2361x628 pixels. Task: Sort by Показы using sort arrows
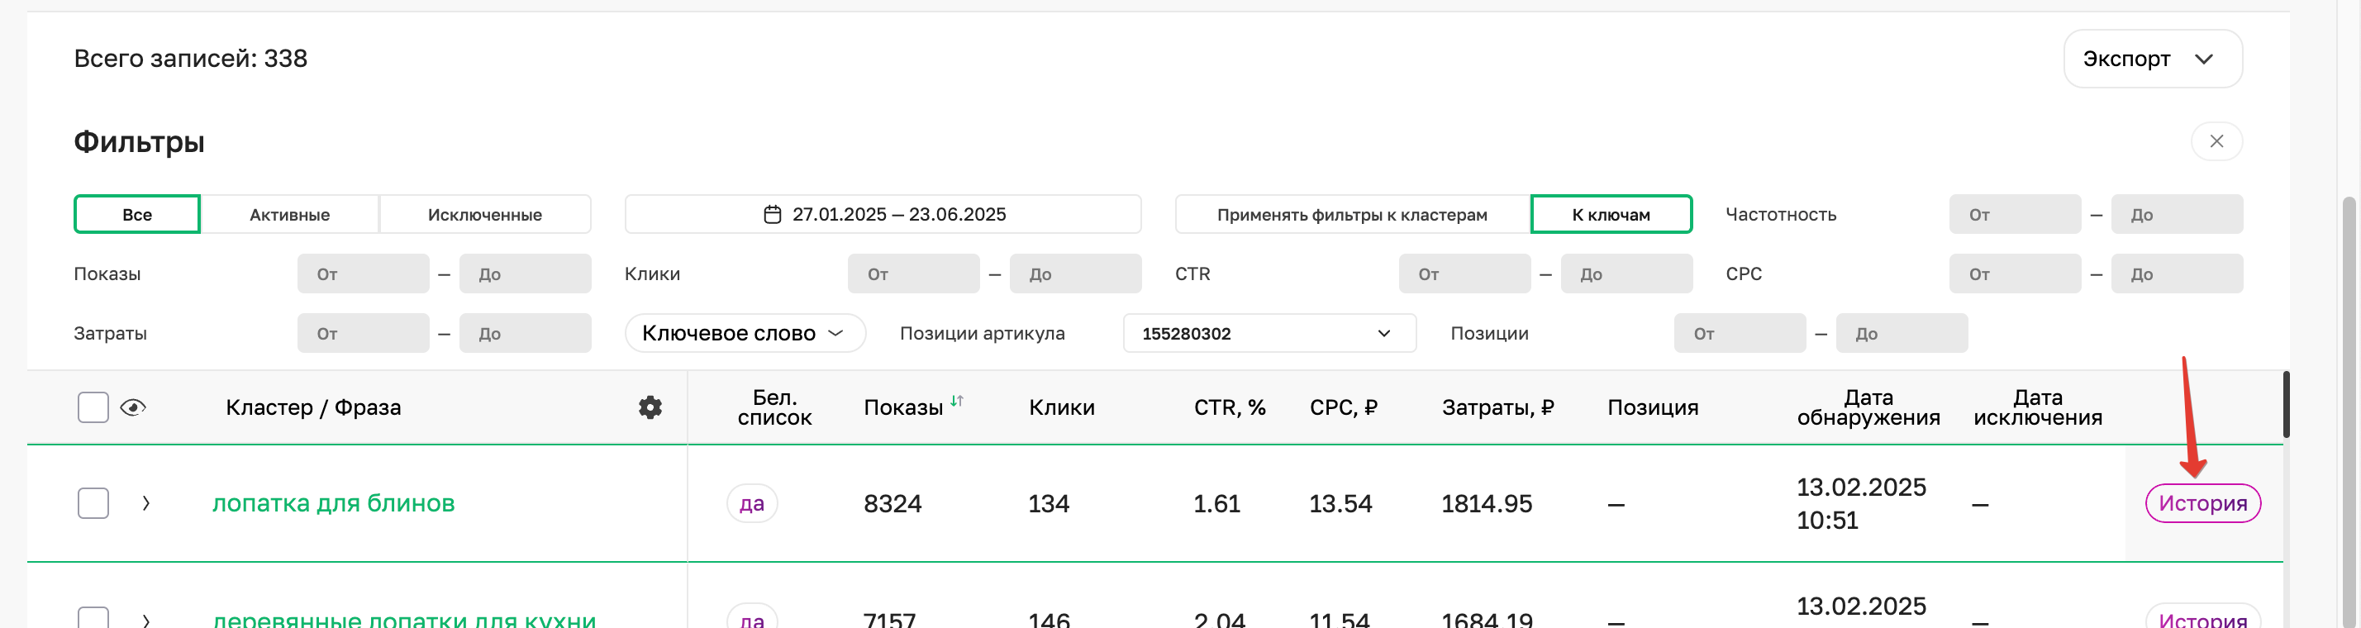point(957,401)
